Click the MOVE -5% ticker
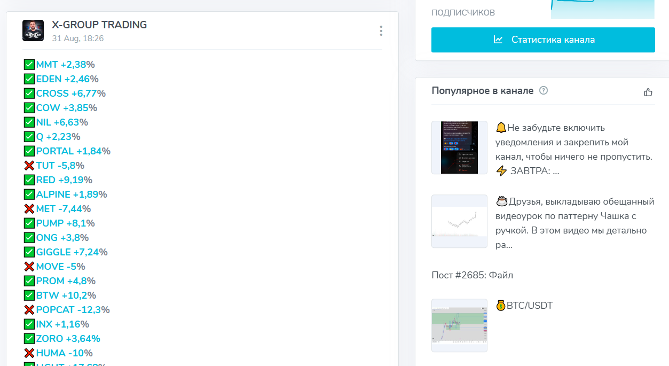669x366 pixels. click(x=61, y=267)
